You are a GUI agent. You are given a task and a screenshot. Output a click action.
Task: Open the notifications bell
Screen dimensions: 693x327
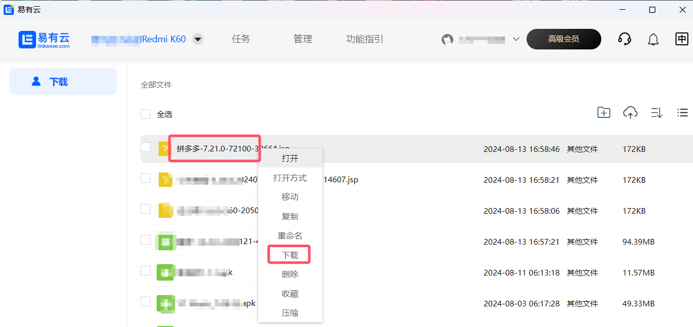pyautogui.click(x=653, y=39)
